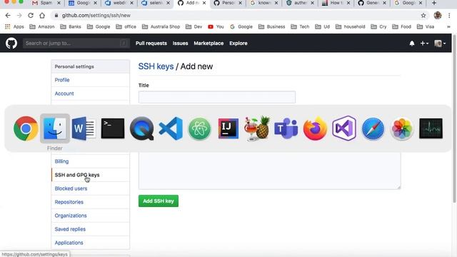
Task: Open a new browser tab
Action: pos(434,3)
